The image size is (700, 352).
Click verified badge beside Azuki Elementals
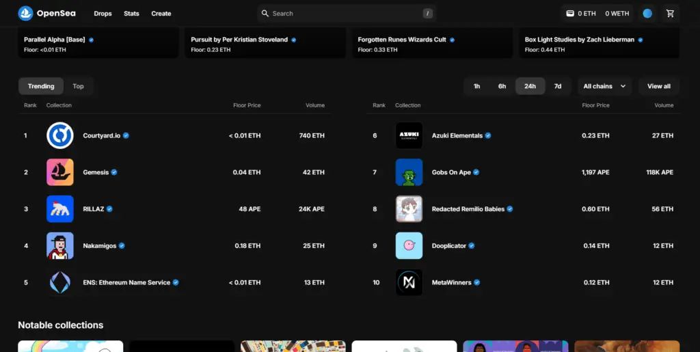[488, 135]
